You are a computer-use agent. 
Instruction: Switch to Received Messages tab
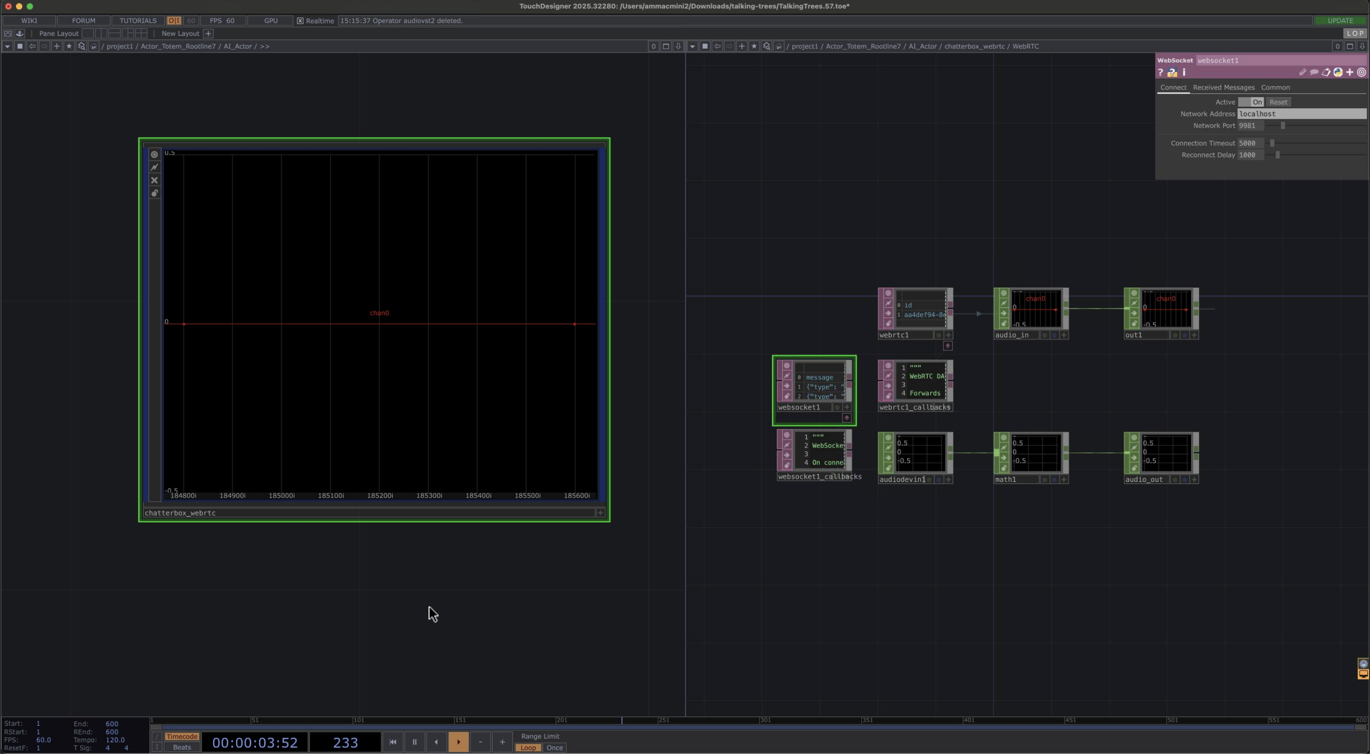1223,88
